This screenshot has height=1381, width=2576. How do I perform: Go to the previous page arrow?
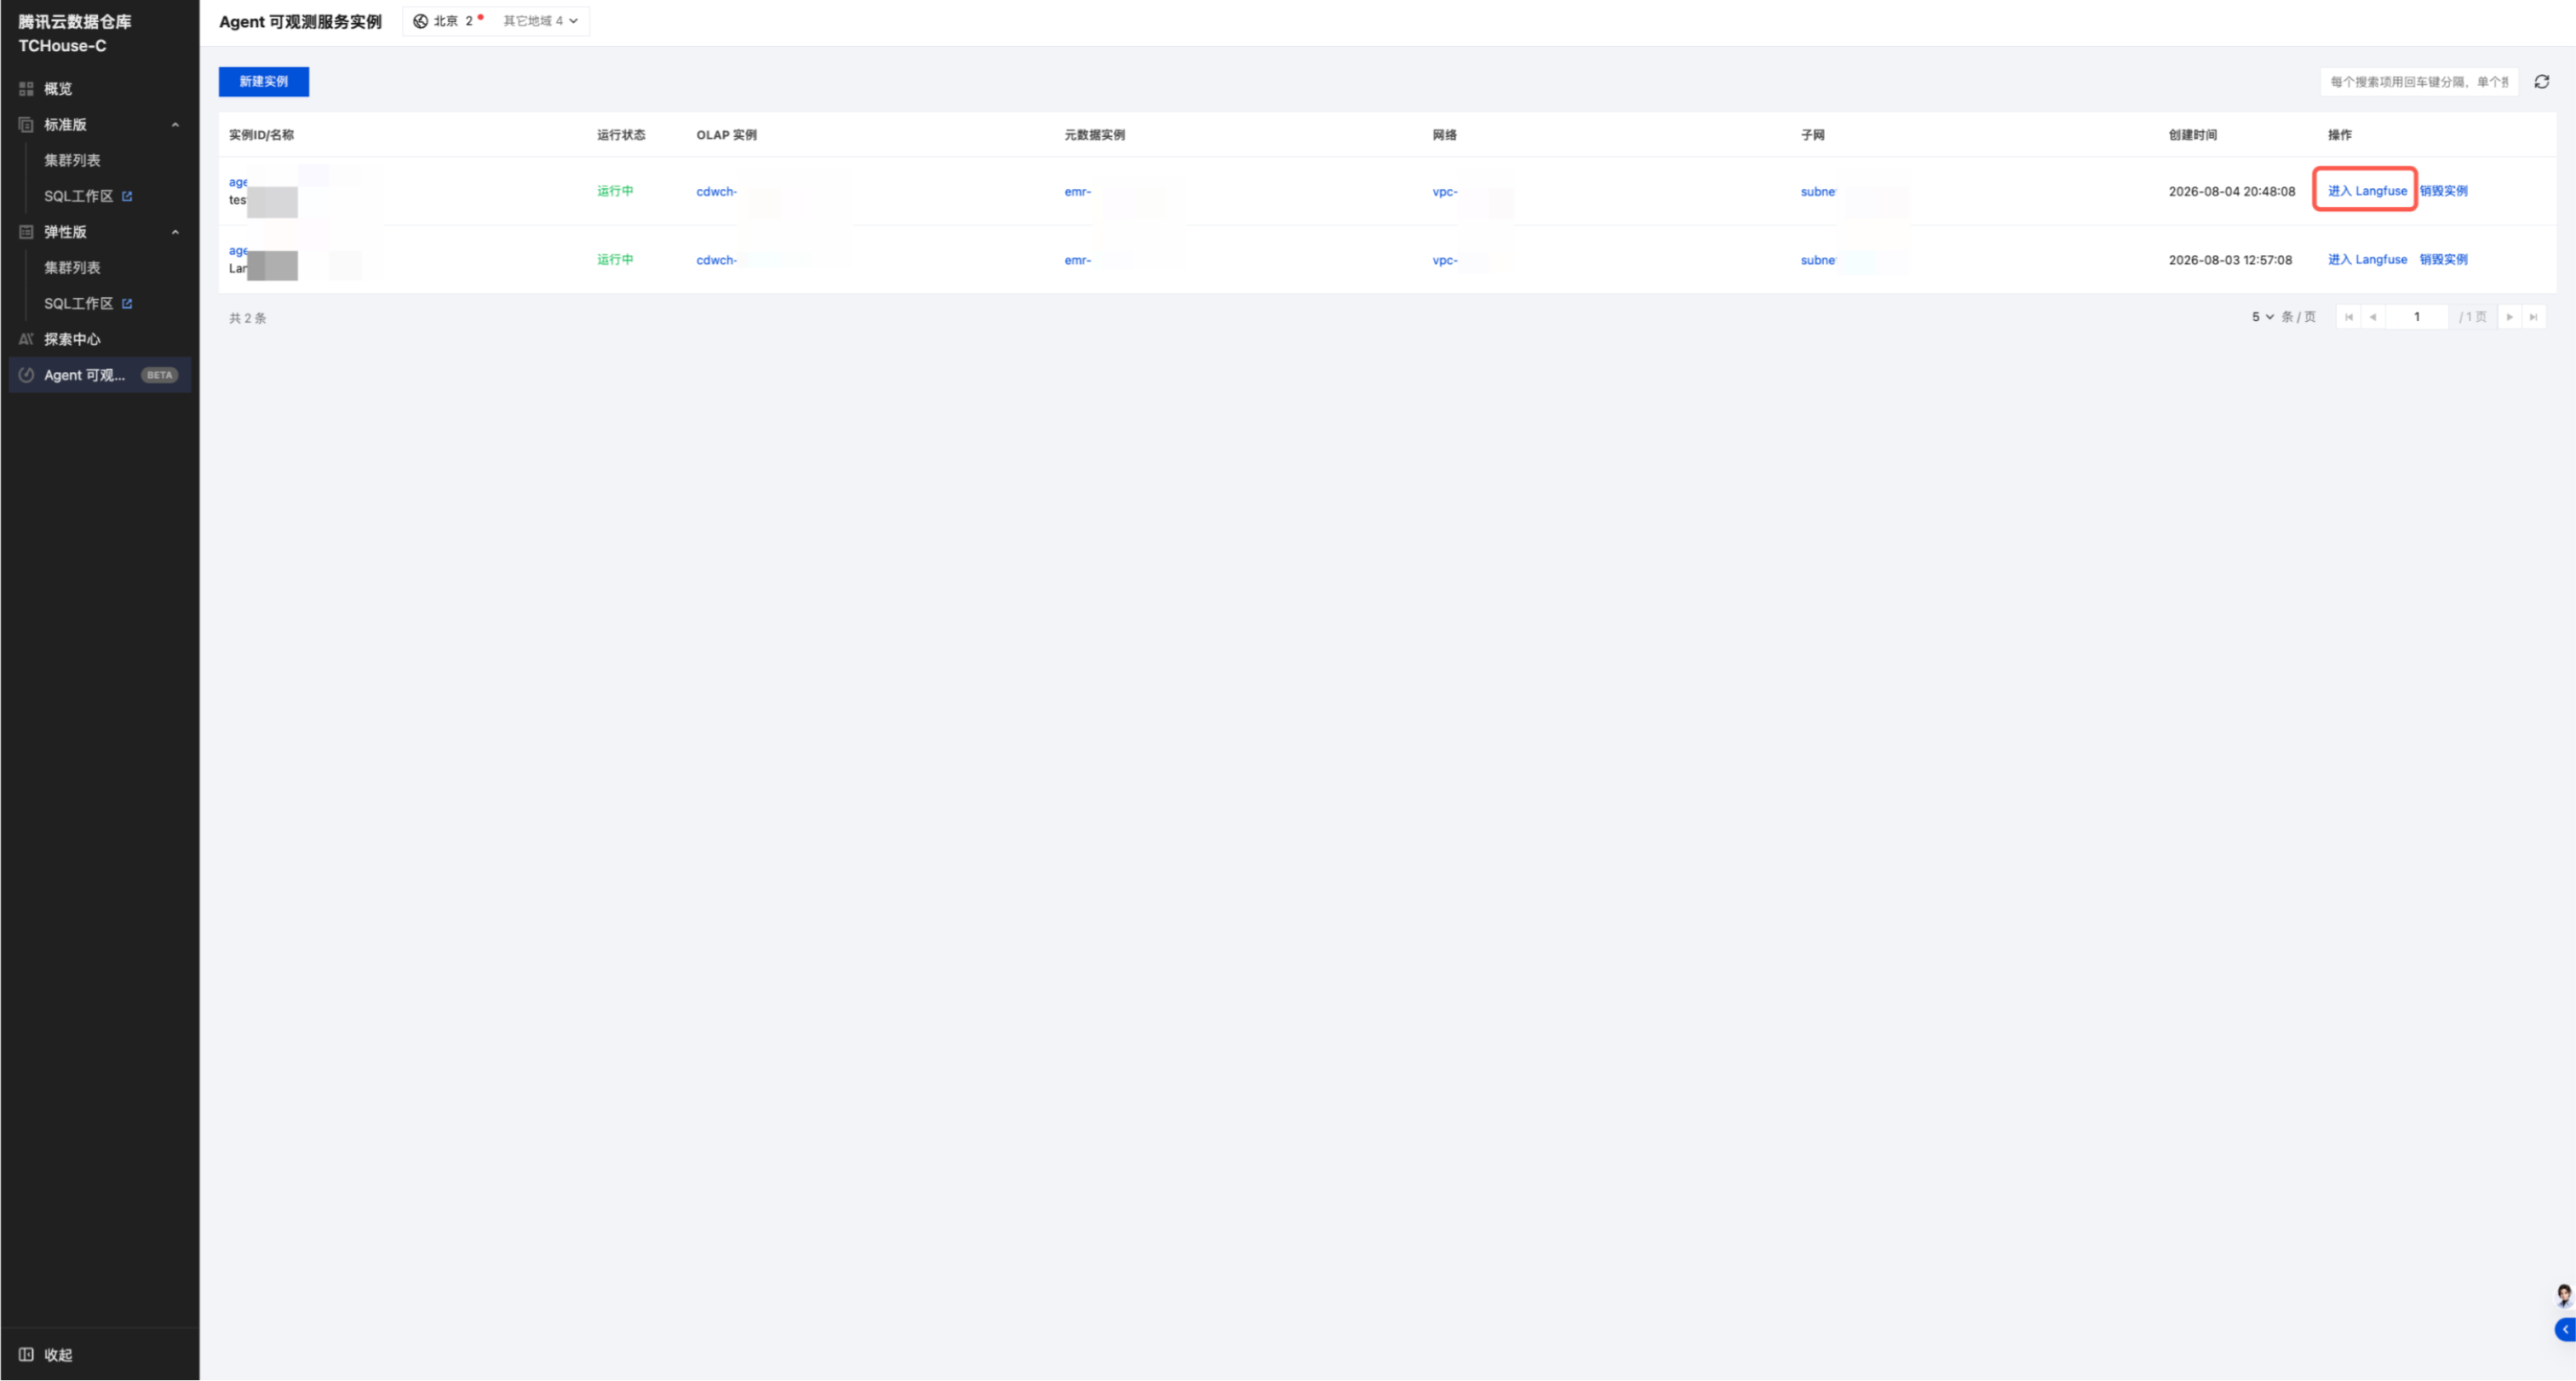2372,317
